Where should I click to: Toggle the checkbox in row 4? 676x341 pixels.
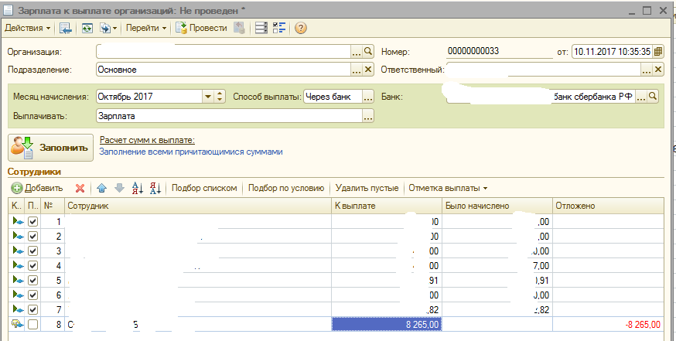click(32, 266)
